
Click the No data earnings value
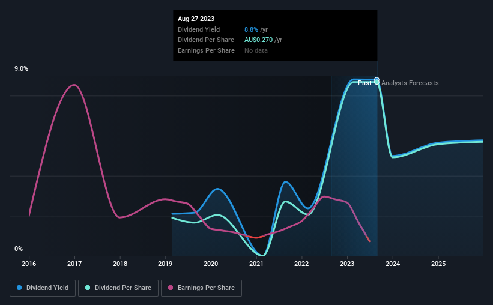click(256, 50)
